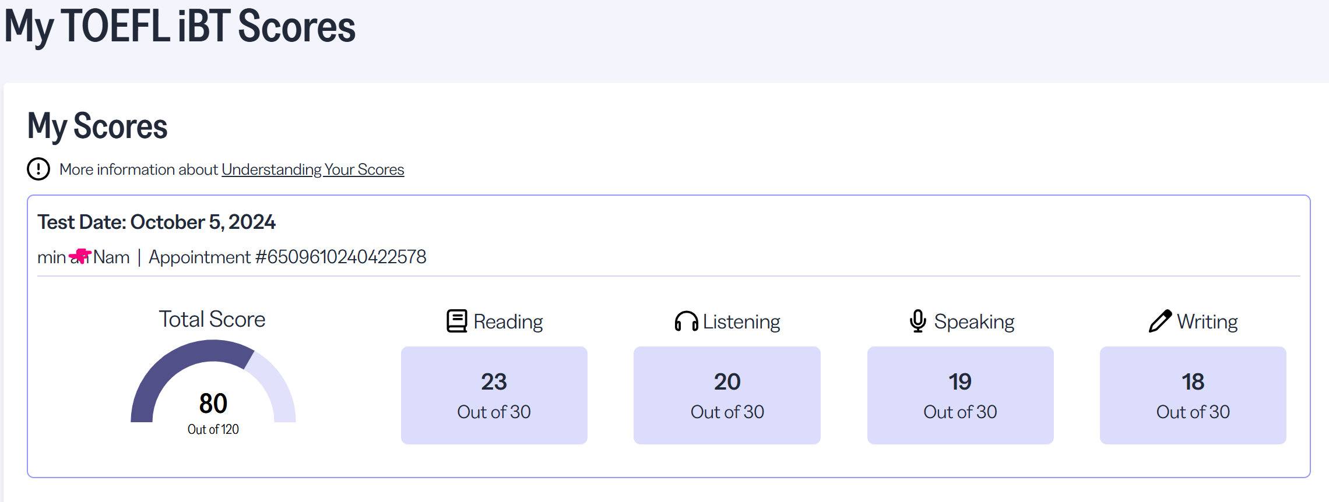Click the Test Date October 5, 2024 text

click(x=156, y=222)
